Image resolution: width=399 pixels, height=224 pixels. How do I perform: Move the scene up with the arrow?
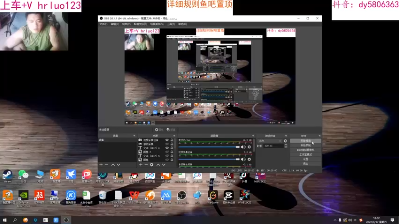pos(113,165)
